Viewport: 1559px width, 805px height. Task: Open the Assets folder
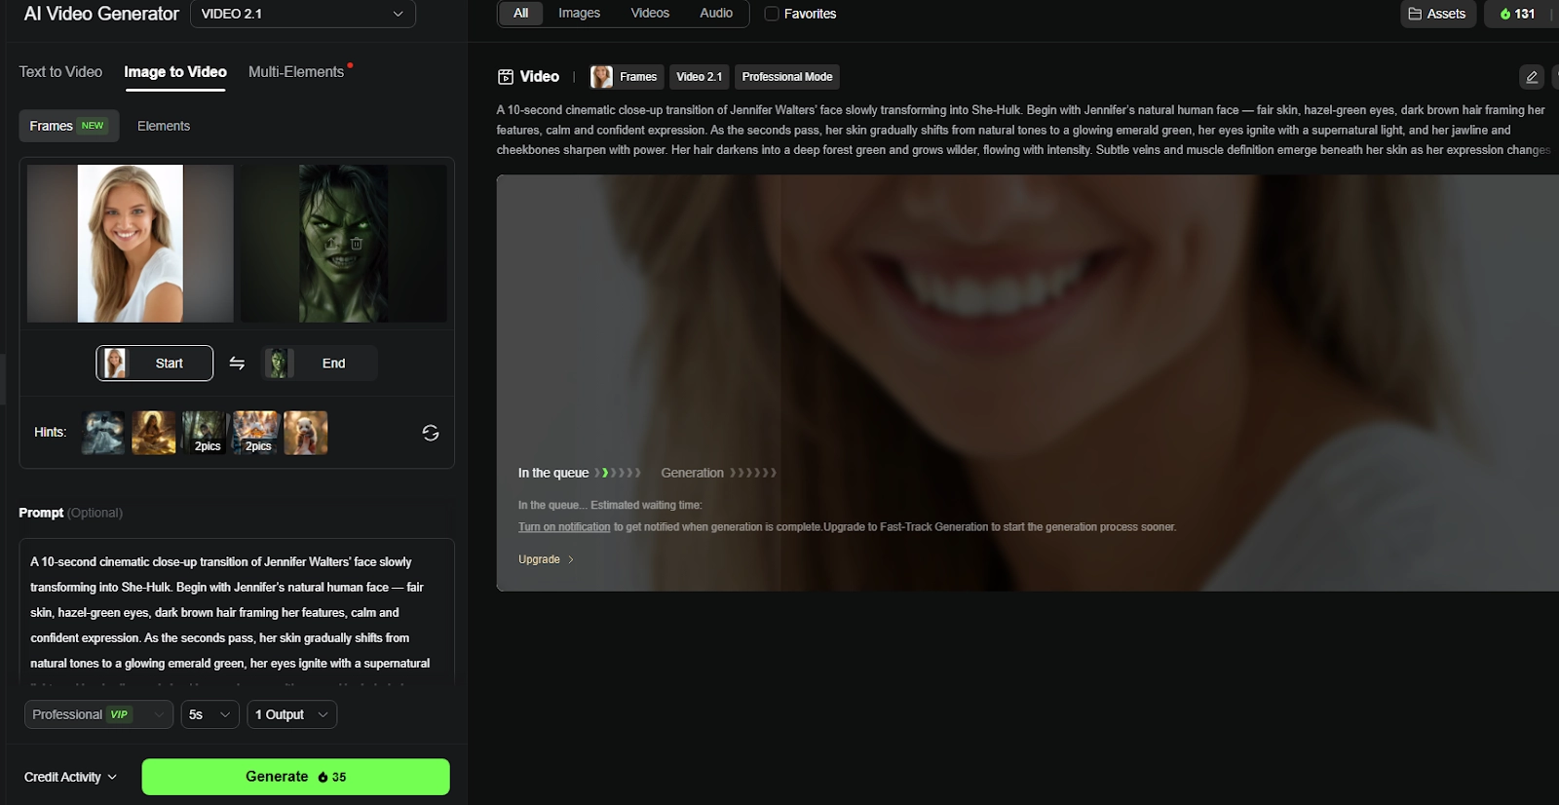coord(1437,14)
